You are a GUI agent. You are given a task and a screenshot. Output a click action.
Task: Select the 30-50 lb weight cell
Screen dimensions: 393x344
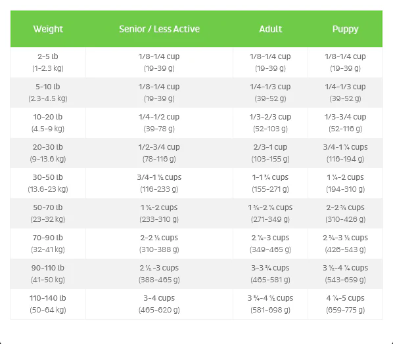coord(48,183)
